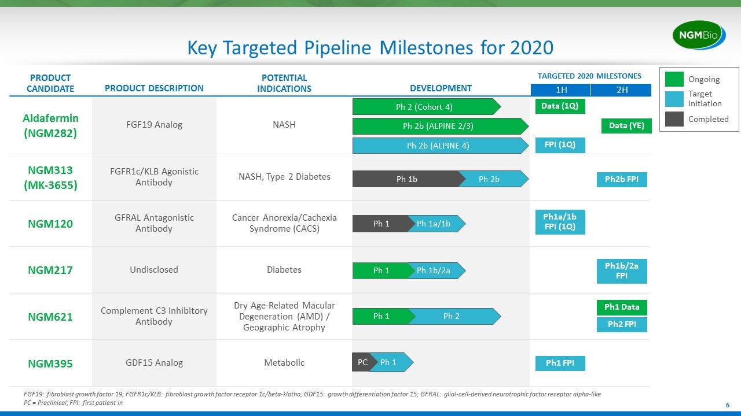Select the '2H' milestone column header
741x416 pixels.
[x=622, y=90]
